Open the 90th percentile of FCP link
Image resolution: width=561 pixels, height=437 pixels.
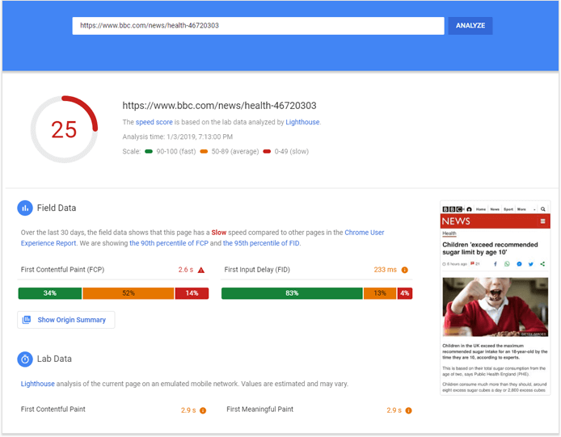(x=169, y=243)
